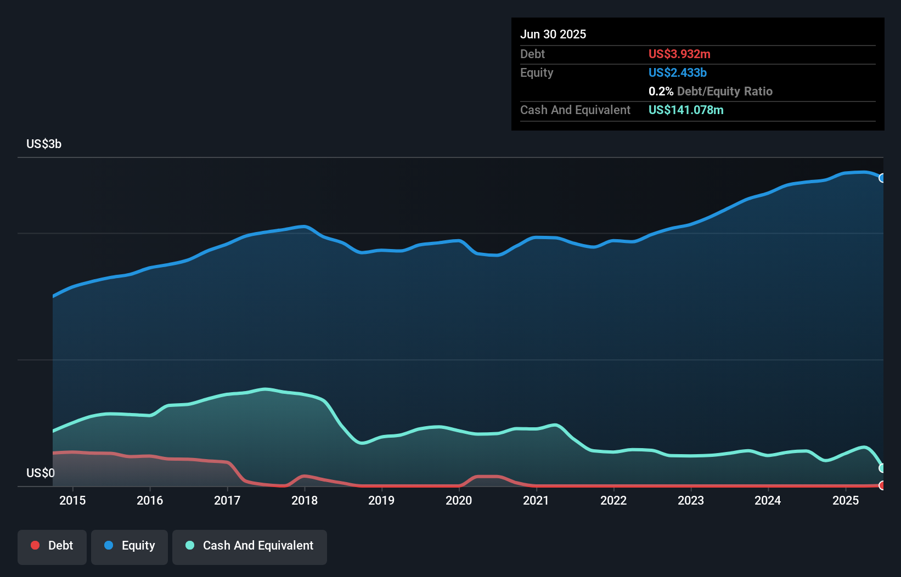Click the US$141.078m cash value in tooltip
Viewport: 901px width, 577px height.
pos(686,110)
